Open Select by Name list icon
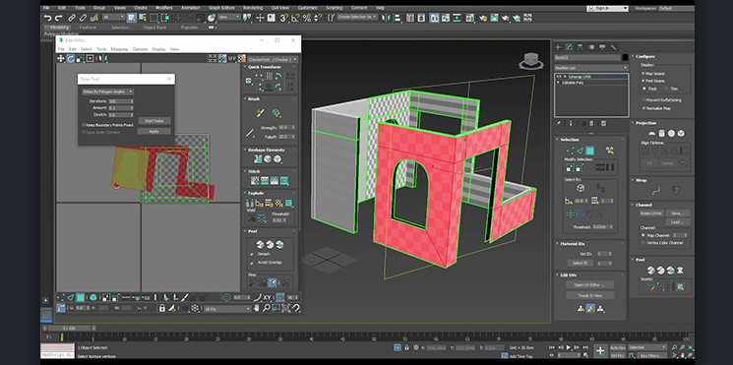Image resolution: width=733 pixels, height=365 pixels. pyautogui.click(x=143, y=18)
